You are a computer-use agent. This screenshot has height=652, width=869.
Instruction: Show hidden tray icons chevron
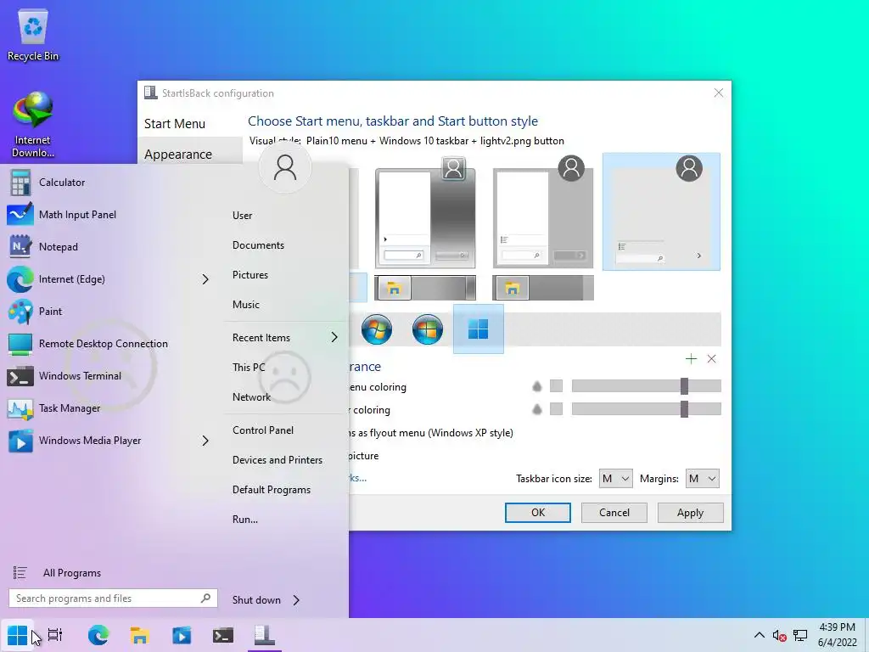[x=760, y=635]
